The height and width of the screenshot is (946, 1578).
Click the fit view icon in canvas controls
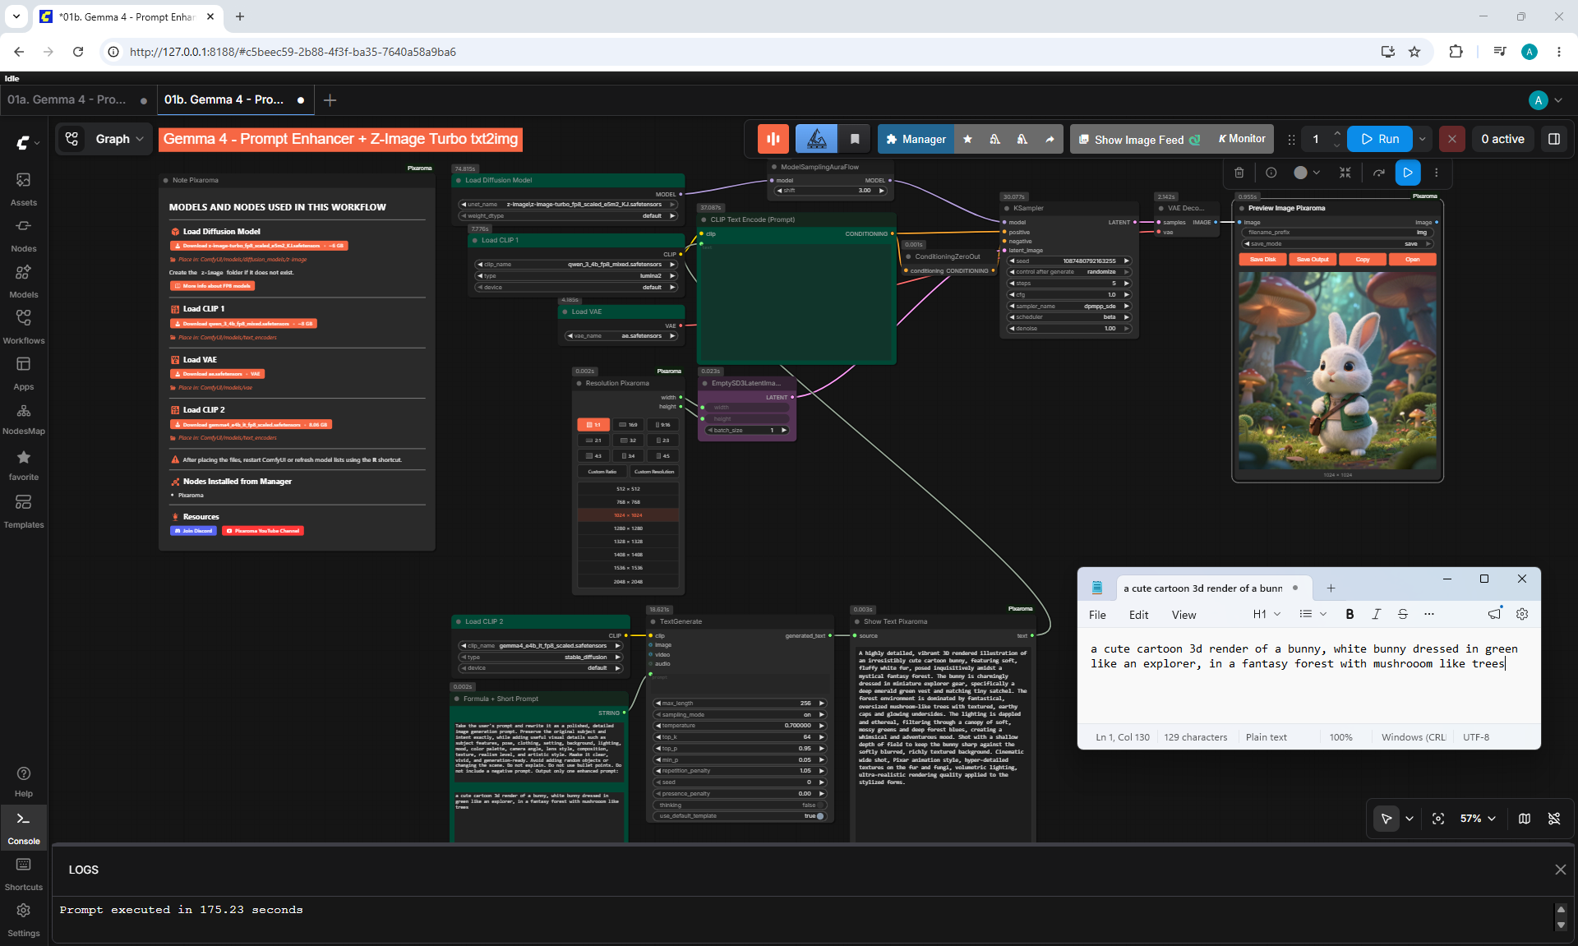[1438, 819]
